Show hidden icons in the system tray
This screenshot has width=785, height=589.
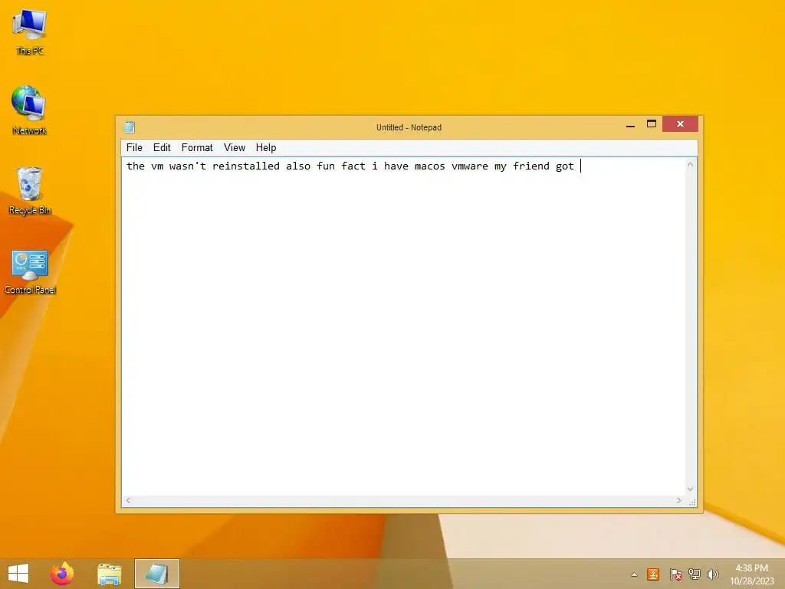634,574
